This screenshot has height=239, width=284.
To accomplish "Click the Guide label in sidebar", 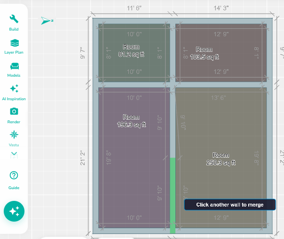I will 14,188.
